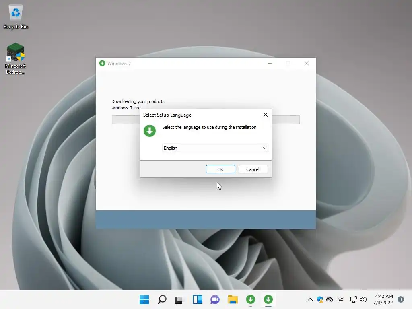This screenshot has width=412, height=309.
Task: Select the active green installer taskbar icon
Action: coord(268,299)
